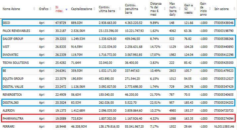Sort by Controv. ultima barra arrows
This screenshot has height=130, width=237.
click(x=120, y=9)
